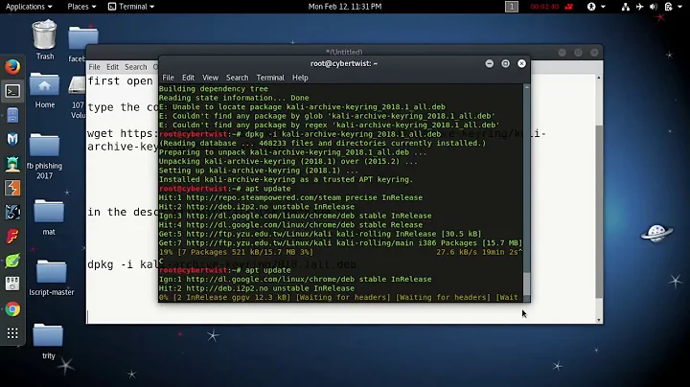This screenshot has height=387, width=690.
Task: Click the 'Hit:1 repo.steampowered.com' output line
Action: (x=291, y=197)
